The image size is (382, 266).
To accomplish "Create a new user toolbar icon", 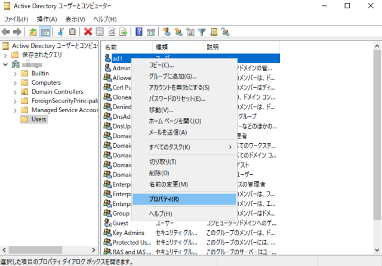I will [167, 32].
